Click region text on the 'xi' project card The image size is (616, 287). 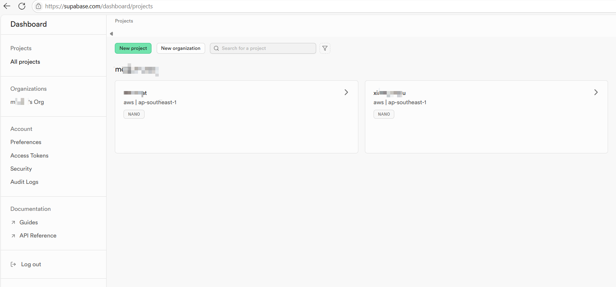(400, 102)
